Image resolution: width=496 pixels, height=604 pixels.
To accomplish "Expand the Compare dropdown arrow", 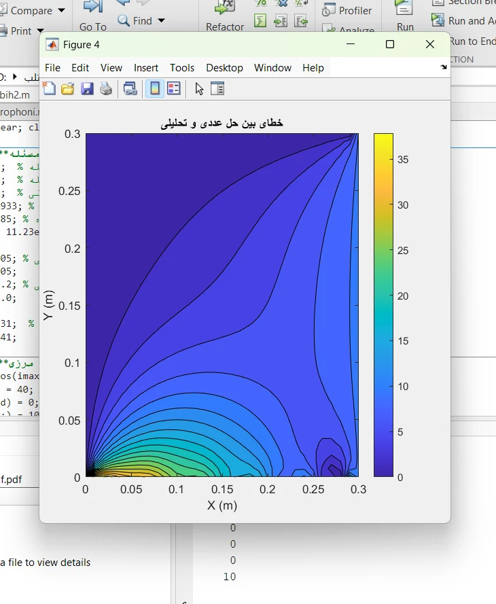I will pyautogui.click(x=62, y=11).
